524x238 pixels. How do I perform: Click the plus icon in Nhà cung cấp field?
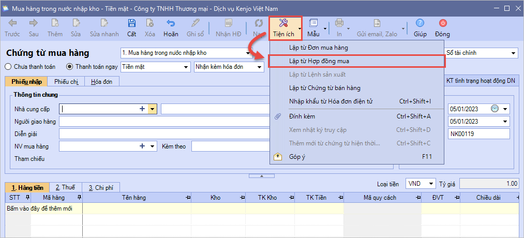(x=142, y=109)
